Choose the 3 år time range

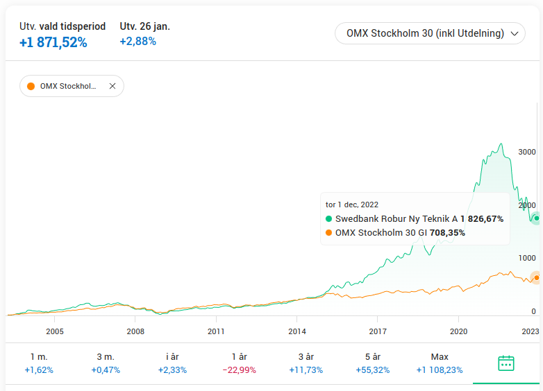[306, 363]
